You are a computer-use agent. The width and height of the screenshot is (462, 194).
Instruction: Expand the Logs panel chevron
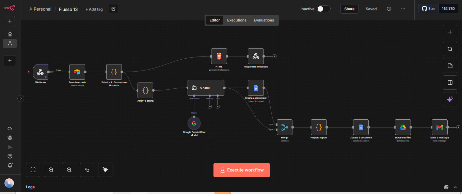point(455,187)
